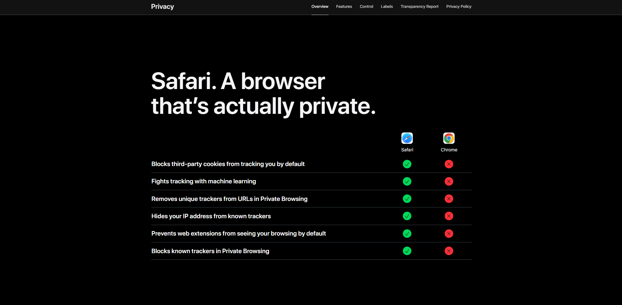Click Chrome red X for web extensions row

coord(449,234)
